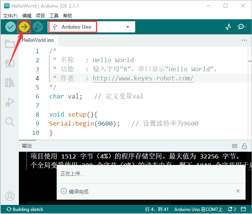This screenshot has width=252, height=214.
Task: Open the 编辑 menu
Action: pyautogui.click(x=27, y=16)
